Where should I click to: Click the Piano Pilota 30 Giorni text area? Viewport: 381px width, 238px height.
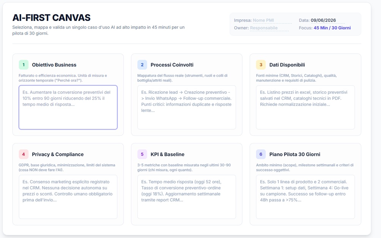click(305, 197)
